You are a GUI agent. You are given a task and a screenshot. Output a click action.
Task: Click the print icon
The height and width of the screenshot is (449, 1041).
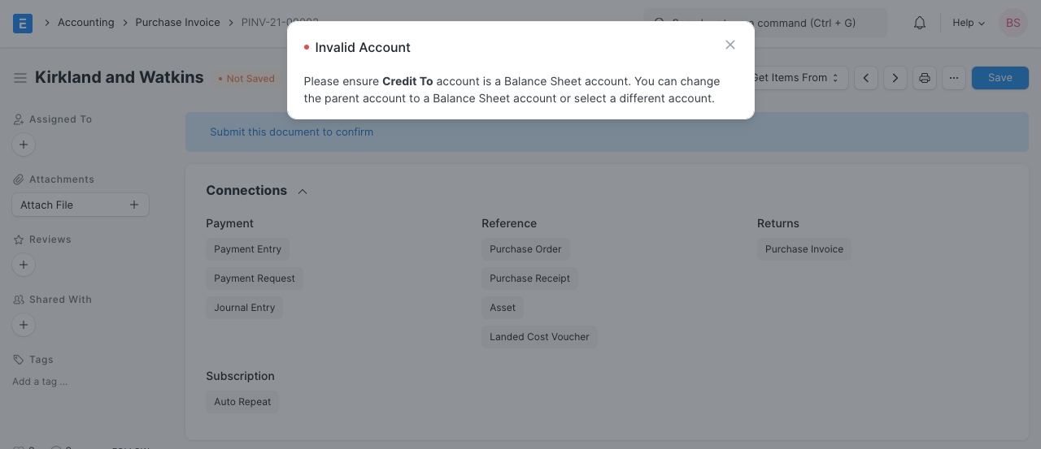tap(925, 78)
